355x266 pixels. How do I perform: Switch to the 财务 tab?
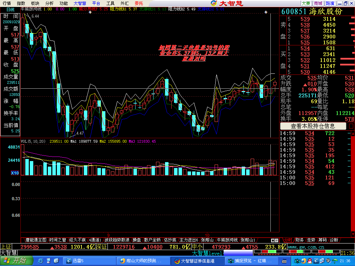299,240
